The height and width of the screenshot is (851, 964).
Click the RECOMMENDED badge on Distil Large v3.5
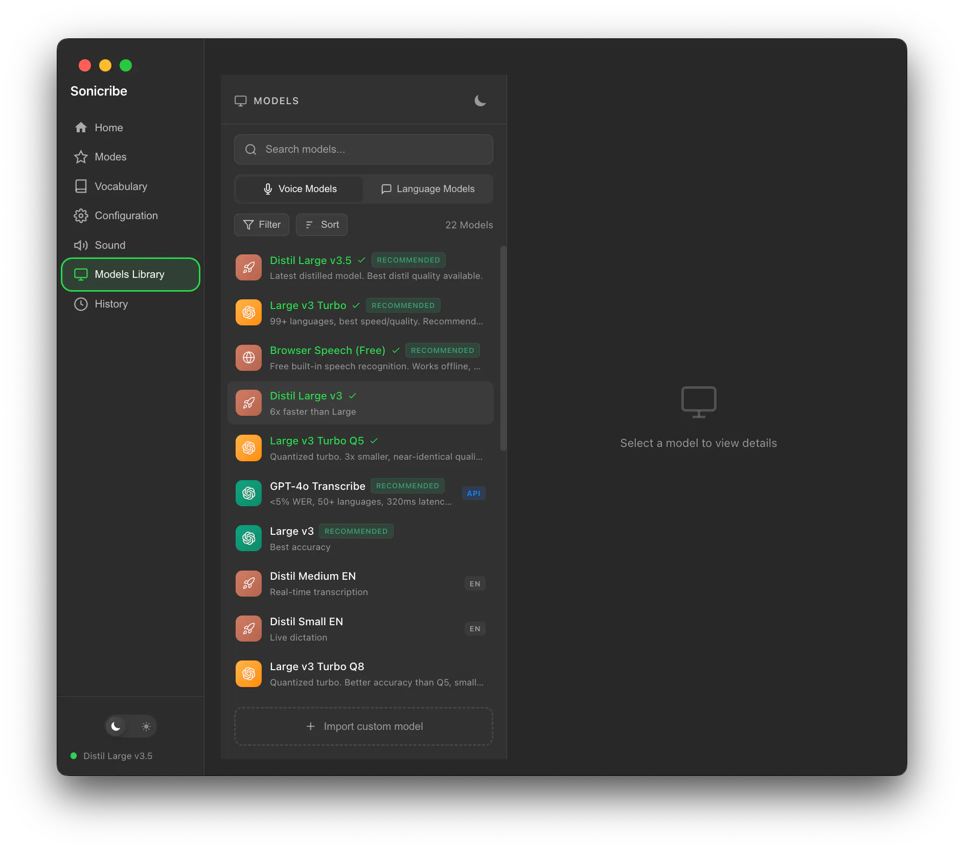(408, 260)
